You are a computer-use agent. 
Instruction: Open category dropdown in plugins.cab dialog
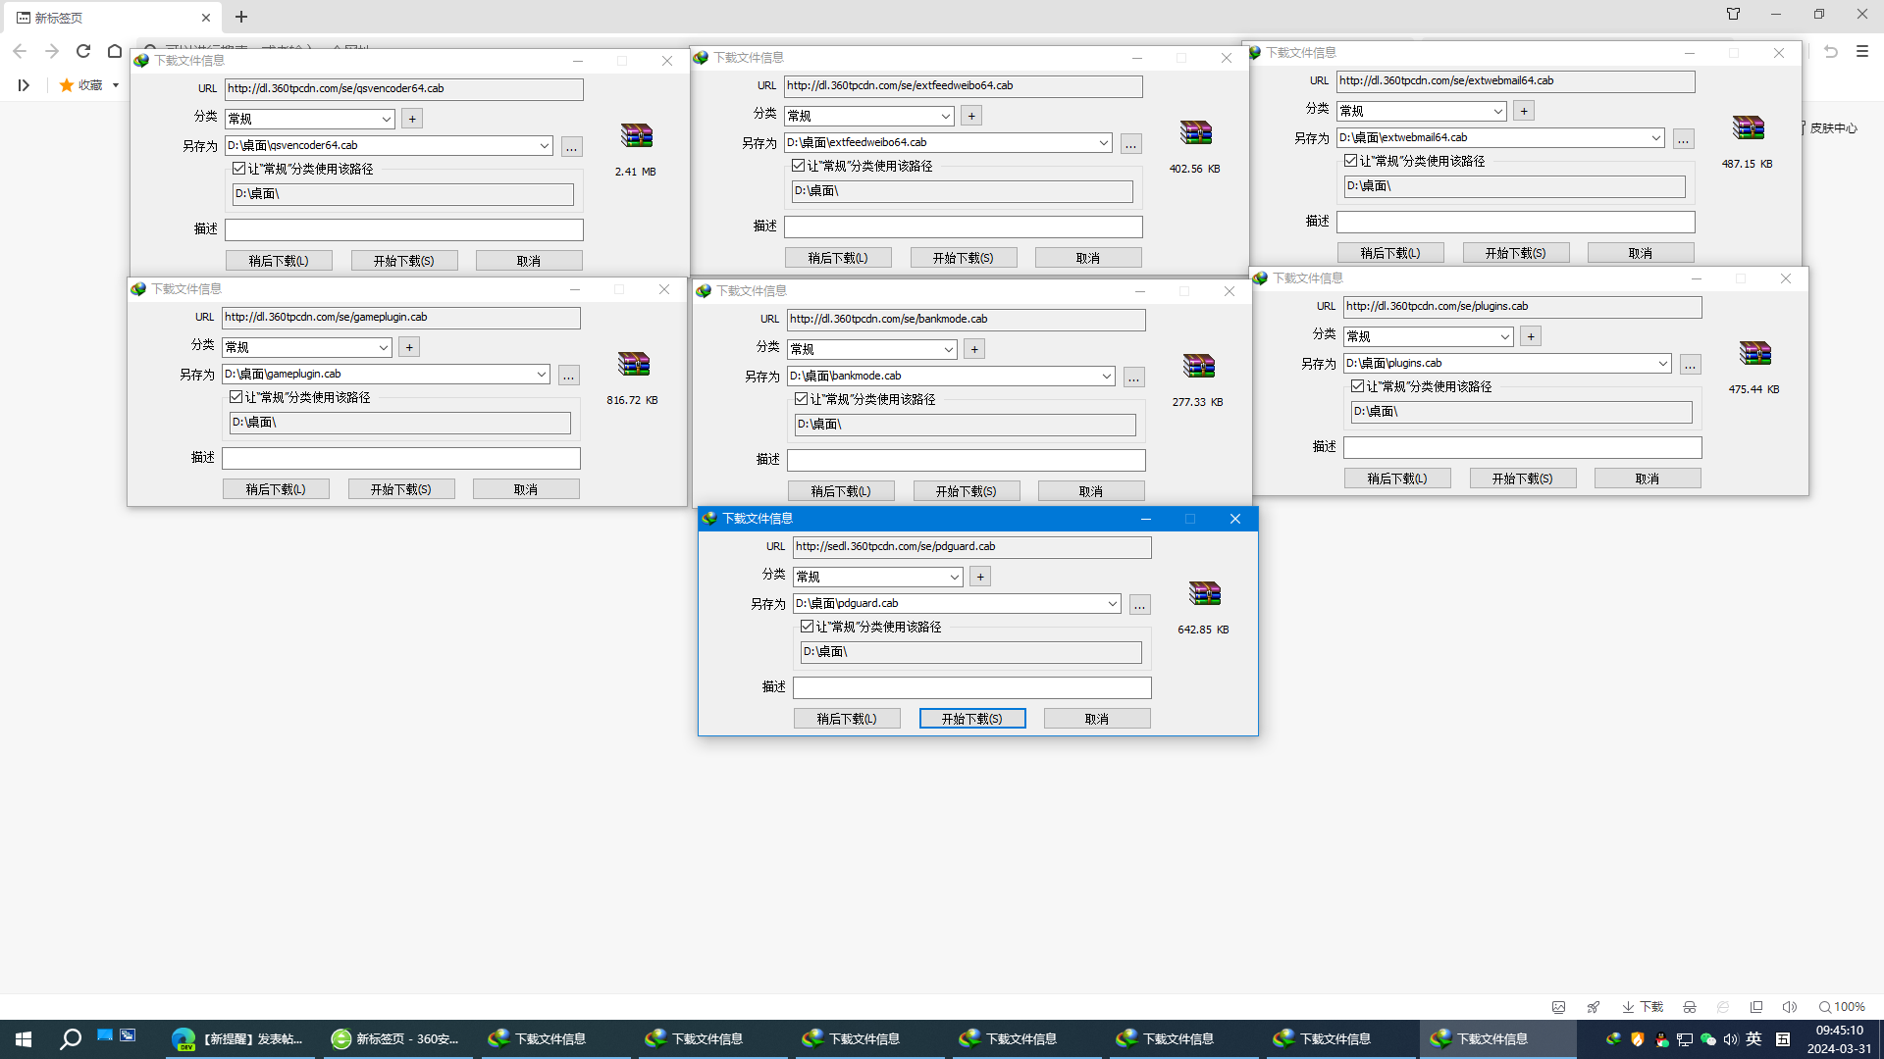tap(1428, 336)
